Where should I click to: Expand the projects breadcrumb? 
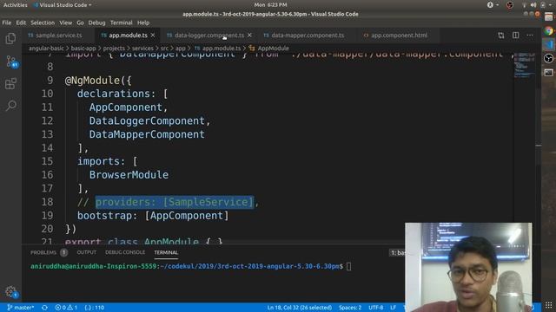pos(114,49)
